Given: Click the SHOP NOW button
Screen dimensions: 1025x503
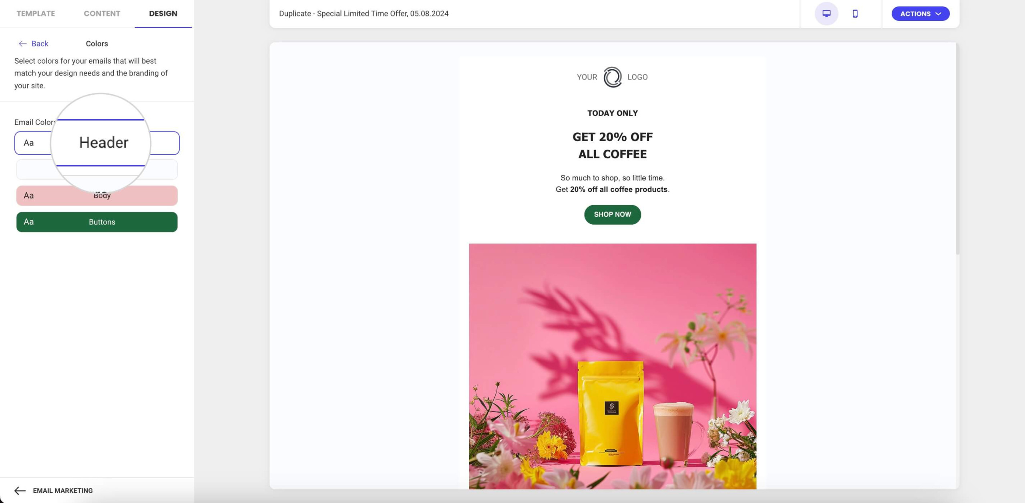Looking at the screenshot, I should [613, 215].
